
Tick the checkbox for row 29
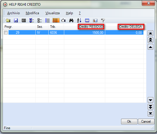pos(6,33)
